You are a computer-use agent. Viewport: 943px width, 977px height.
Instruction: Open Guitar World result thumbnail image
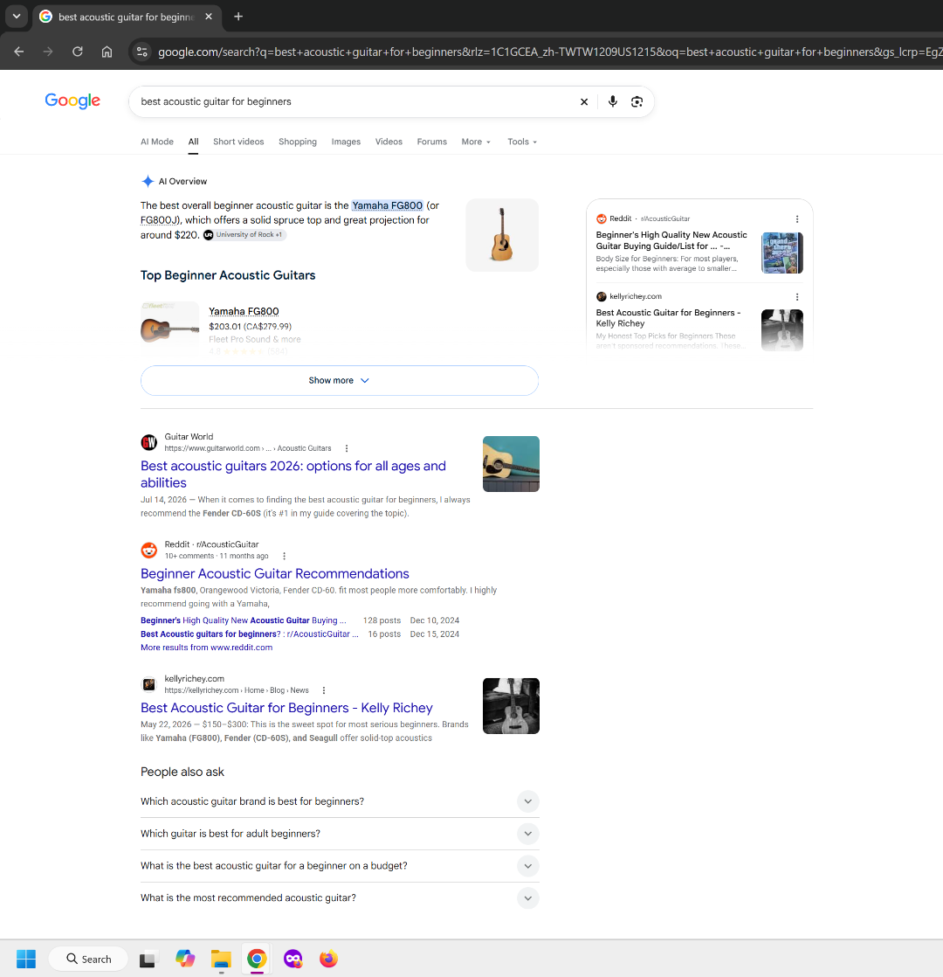(x=511, y=464)
